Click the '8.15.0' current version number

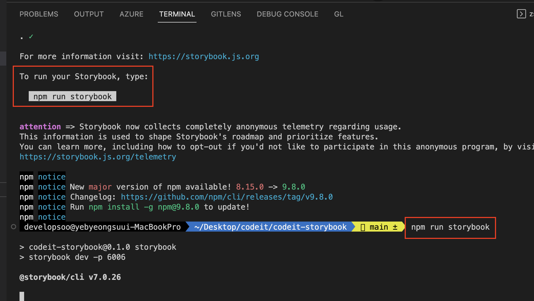pos(250,187)
